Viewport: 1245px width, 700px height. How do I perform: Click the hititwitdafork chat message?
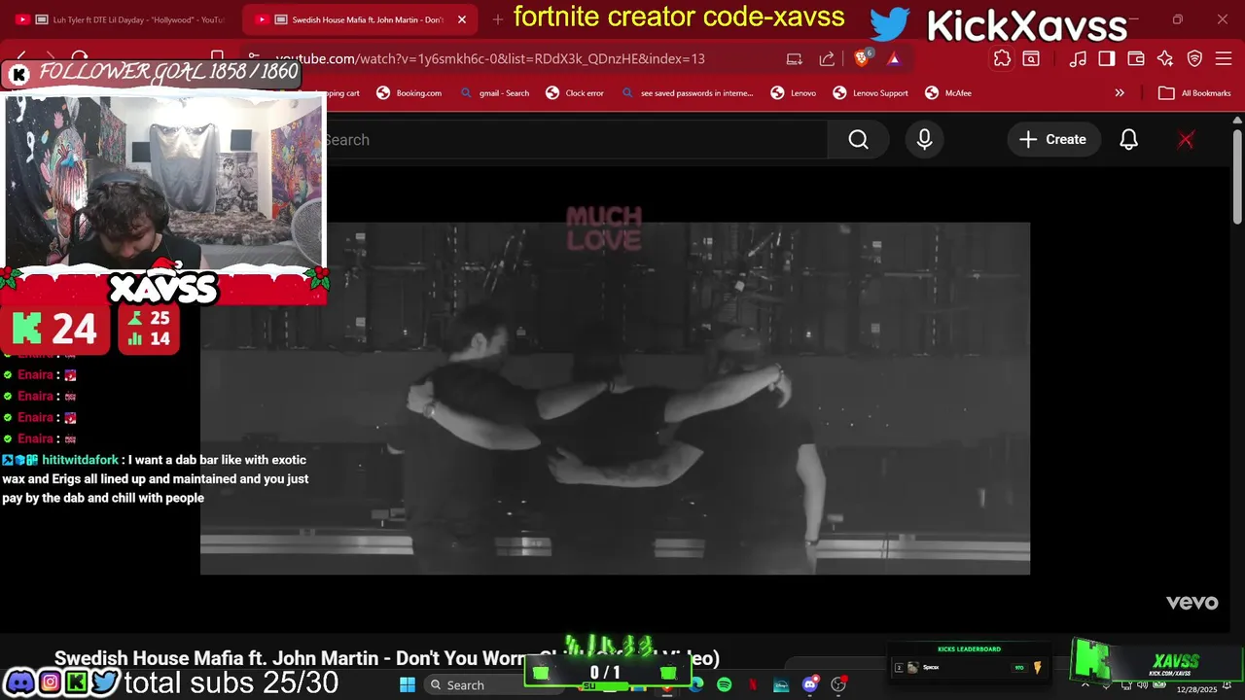pyautogui.click(x=156, y=478)
